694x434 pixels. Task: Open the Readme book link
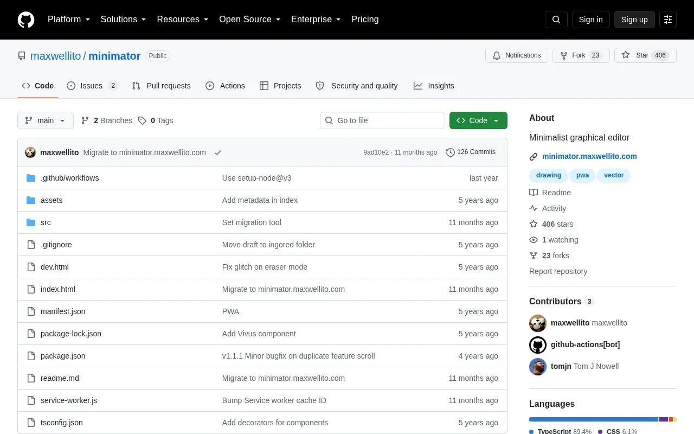click(550, 193)
